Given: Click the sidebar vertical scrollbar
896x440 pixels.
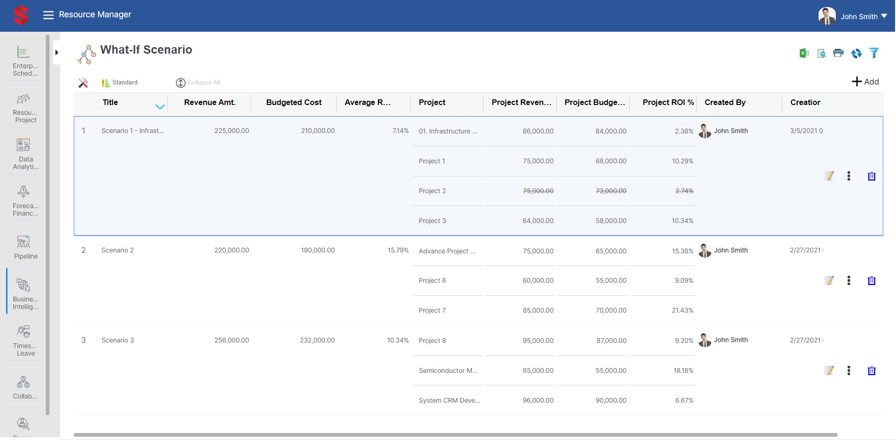Looking at the screenshot, I should click(x=48, y=224).
